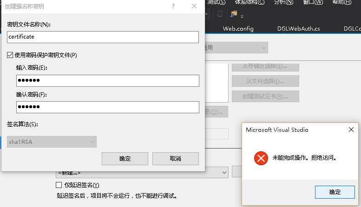Enable the 仅延迟签名 checkbox
The image size is (361, 207).
(x=59, y=185)
